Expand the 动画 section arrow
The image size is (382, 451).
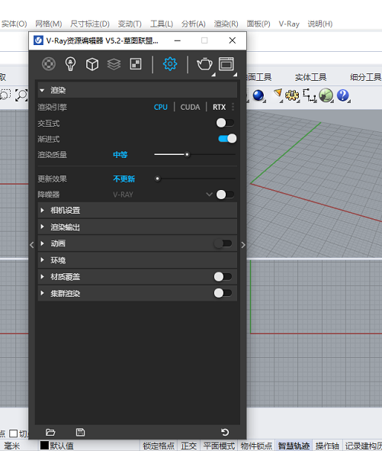(x=42, y=243)
